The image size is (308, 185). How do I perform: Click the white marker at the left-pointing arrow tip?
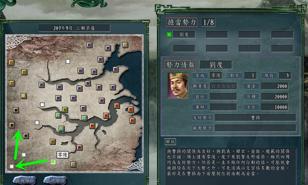click(12, 166)
